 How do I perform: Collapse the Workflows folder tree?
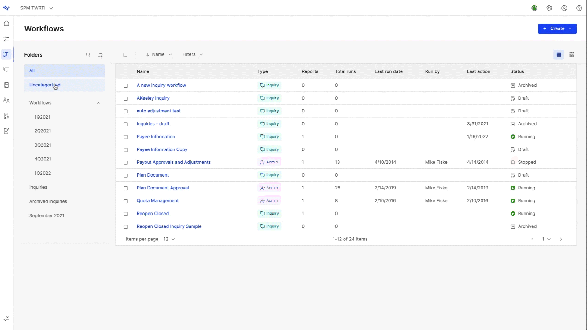(98, 103)
